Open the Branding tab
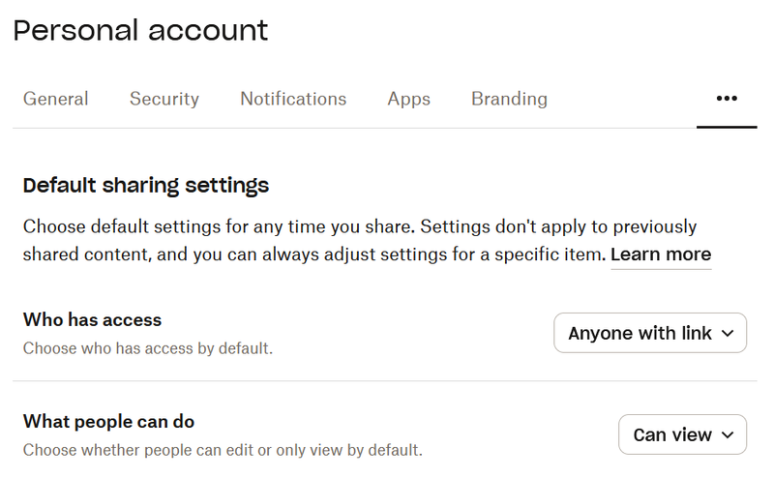Viewport: 774px width, 478px height. [509, 99]
